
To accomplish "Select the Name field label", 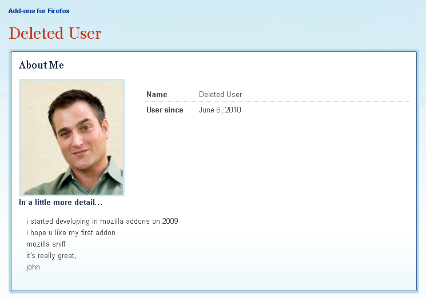I will click(x=157, y=94).
